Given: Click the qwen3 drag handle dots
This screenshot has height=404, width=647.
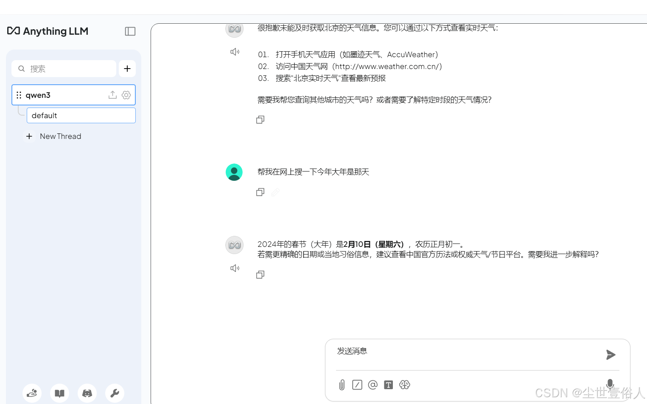Looking at the screenshot, I should point(19,95).
